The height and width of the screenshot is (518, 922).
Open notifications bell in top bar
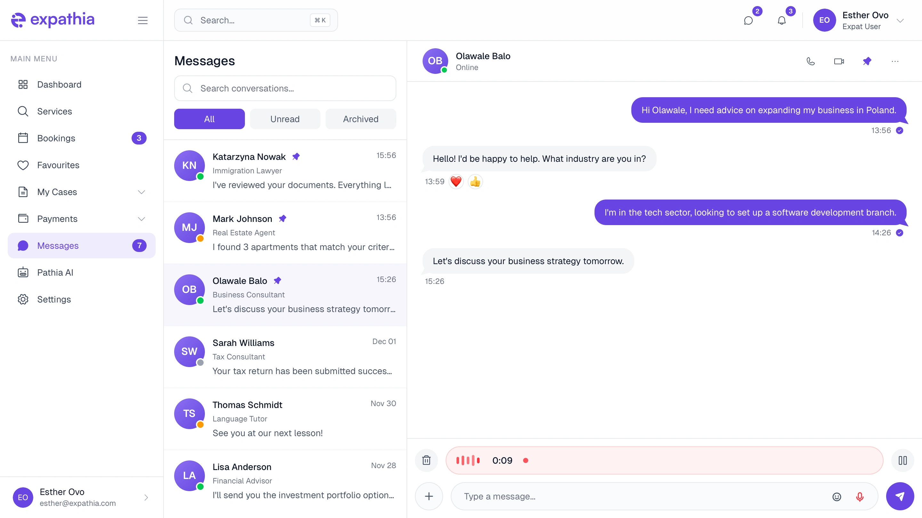tap(782, 20)
